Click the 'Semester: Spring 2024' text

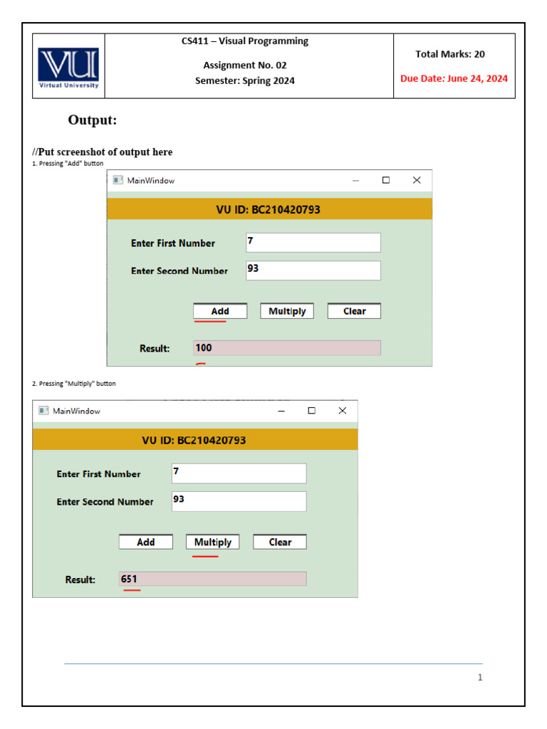pos(245,80)
